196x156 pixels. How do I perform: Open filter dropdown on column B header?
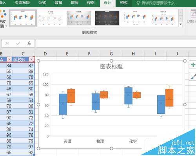click(x=9, y=59)
